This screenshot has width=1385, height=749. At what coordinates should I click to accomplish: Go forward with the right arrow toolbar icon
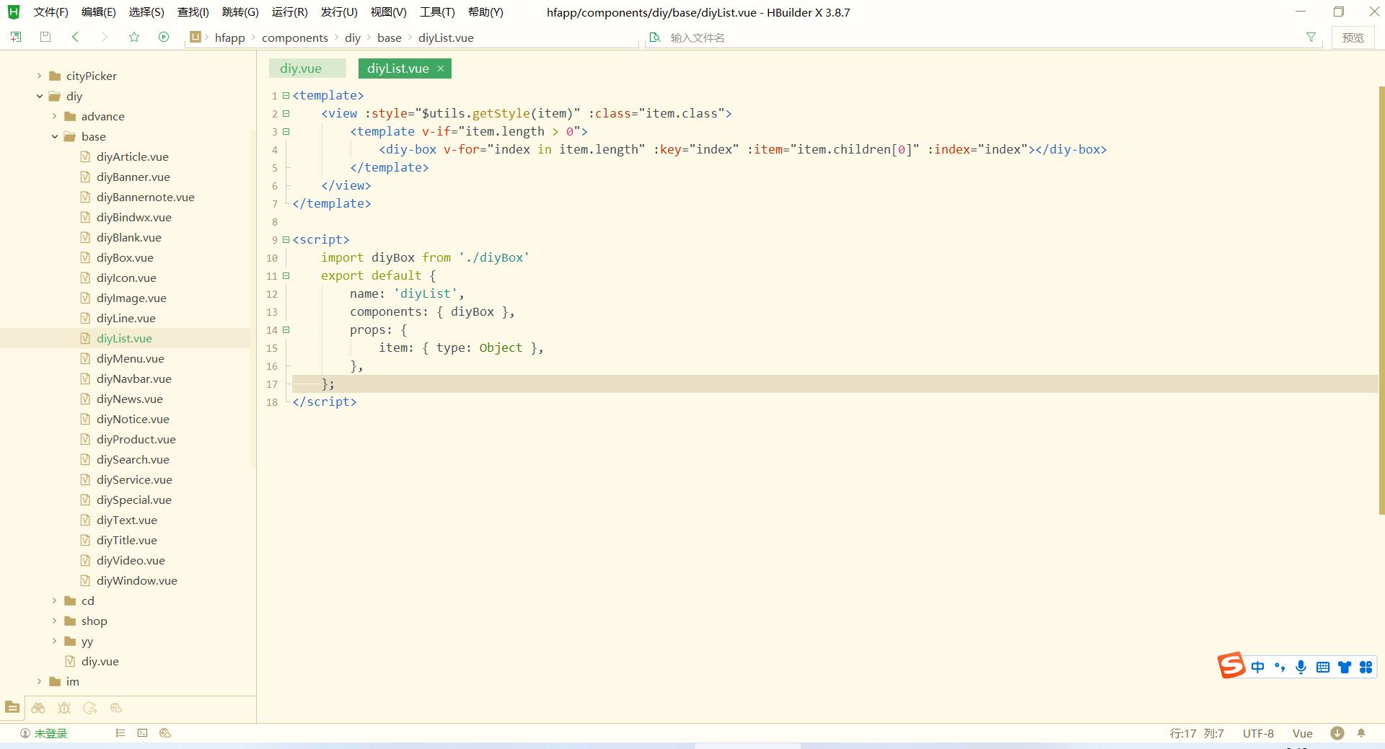pyautogui.click(x=105, y=37)
